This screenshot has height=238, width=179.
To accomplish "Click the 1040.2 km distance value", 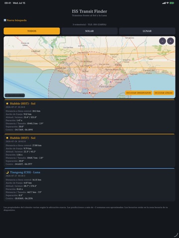I will 32,123.
